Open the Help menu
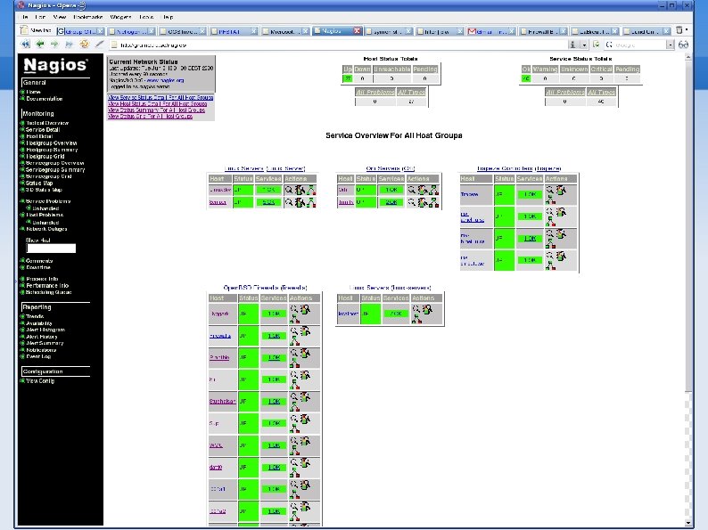 point(168,17)
